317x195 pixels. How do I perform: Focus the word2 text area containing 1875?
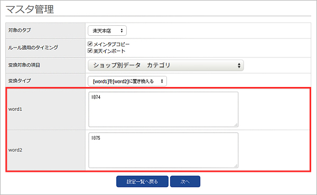[163, 150]
